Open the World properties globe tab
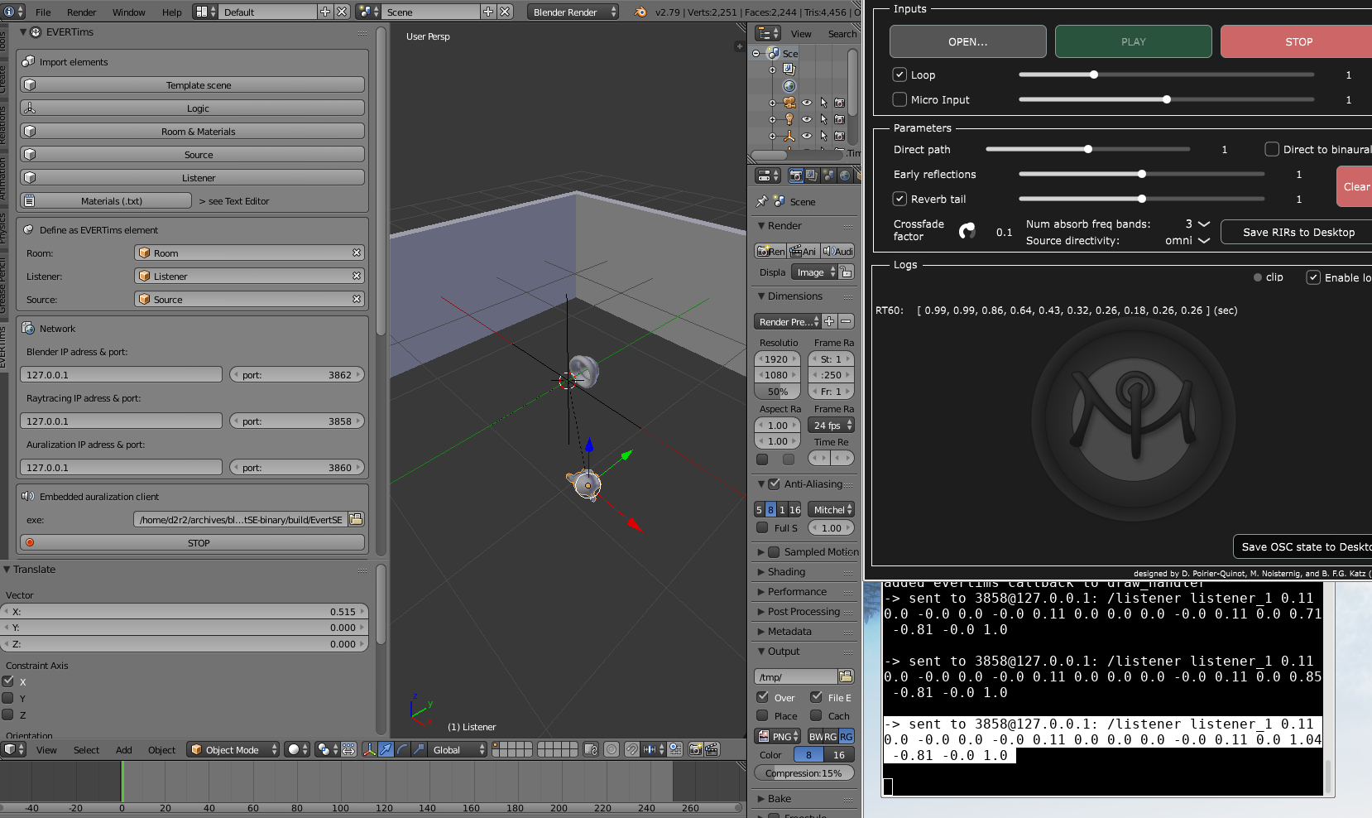1372x818 pixels. coord(844,176)
